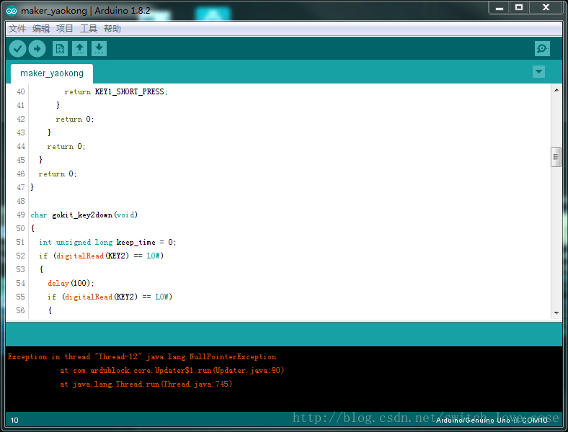
Task: Click the line 'return KEY1_SHORT_PRESS;'
Action: coord(116,92)
